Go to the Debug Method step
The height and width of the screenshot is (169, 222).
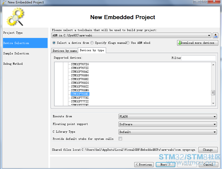pos(25,64)
